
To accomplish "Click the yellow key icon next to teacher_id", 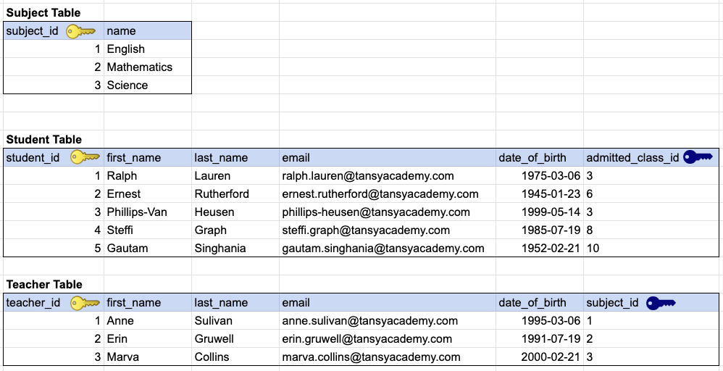I will pos(85,303).
